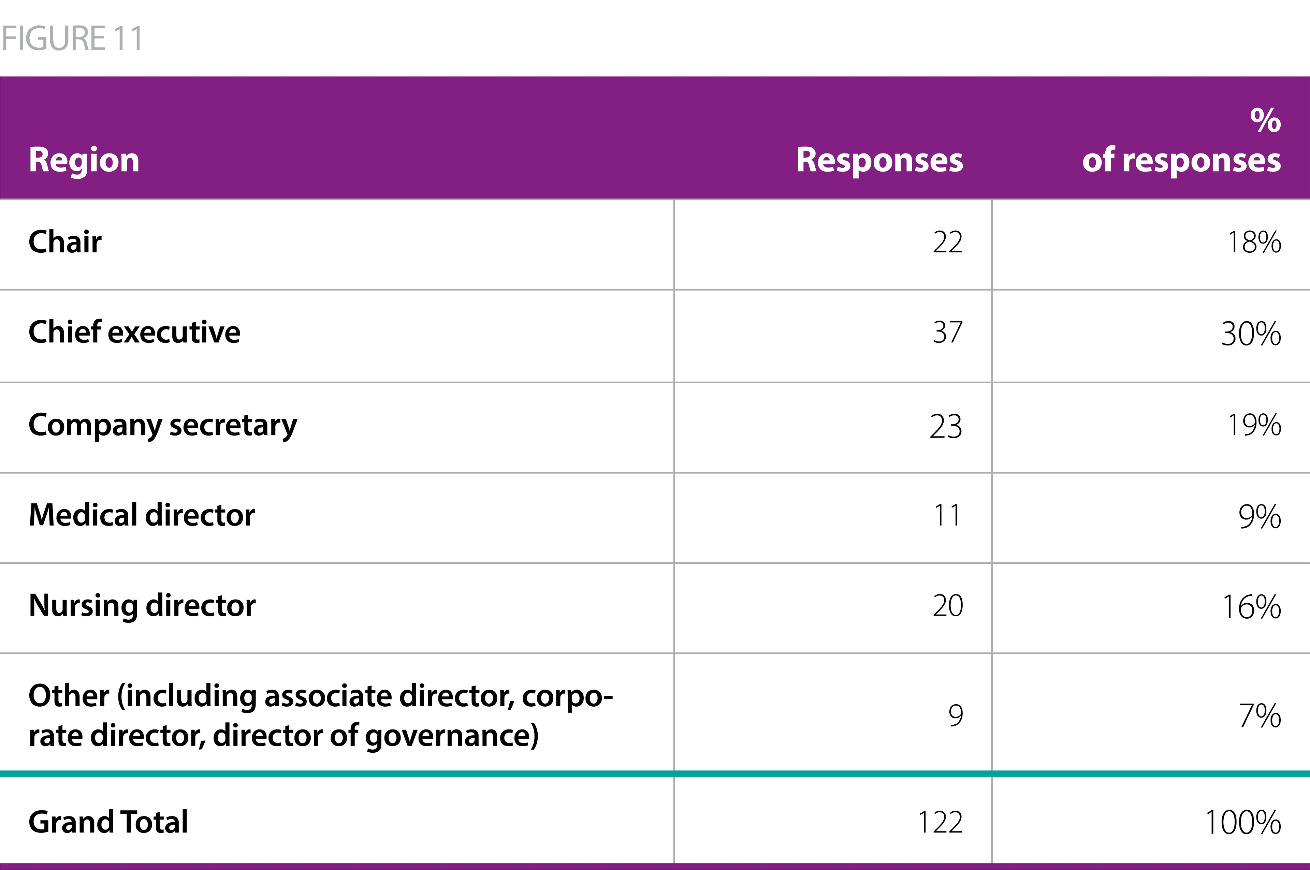Select the '% of responses' column header
This screenshot has height=870, width=1310.
pos(1181,142)
